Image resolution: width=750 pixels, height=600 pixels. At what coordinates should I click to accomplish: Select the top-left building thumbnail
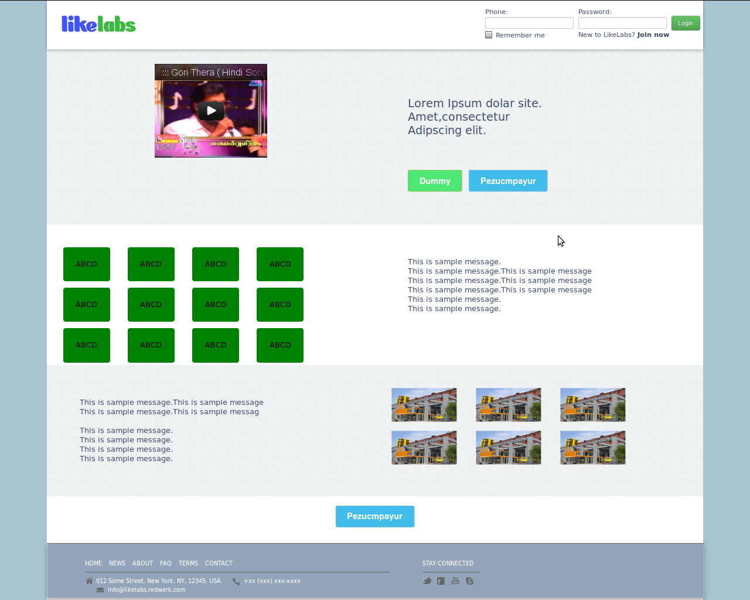point(424,405)
